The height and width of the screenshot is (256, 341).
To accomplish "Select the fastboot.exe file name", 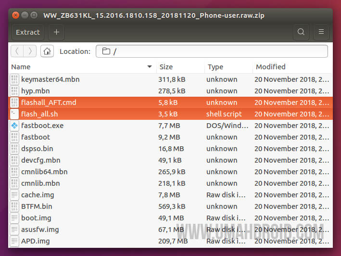I will click(x=42, y=126).
